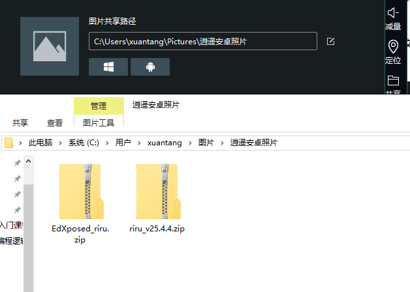The width and height of the screenshot is (410, 292).
Task: Select the riru_v25.4.4.zip file
Action: point(157,198)
